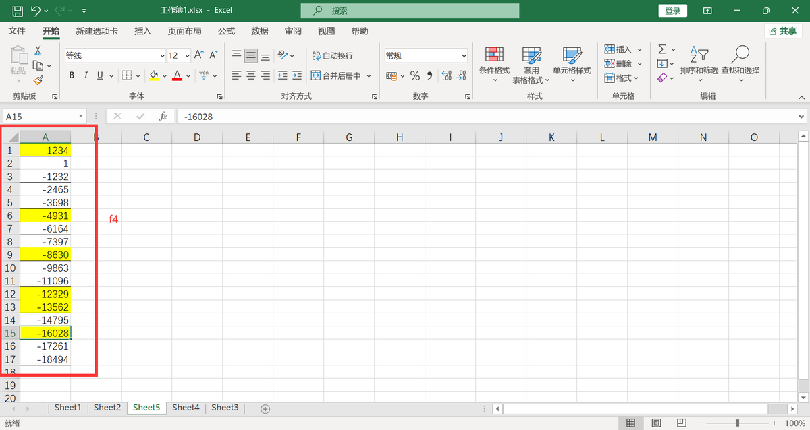
Task: Click the Cell Styles 单元格样式 icon
Action: click(x=572, y=55)
